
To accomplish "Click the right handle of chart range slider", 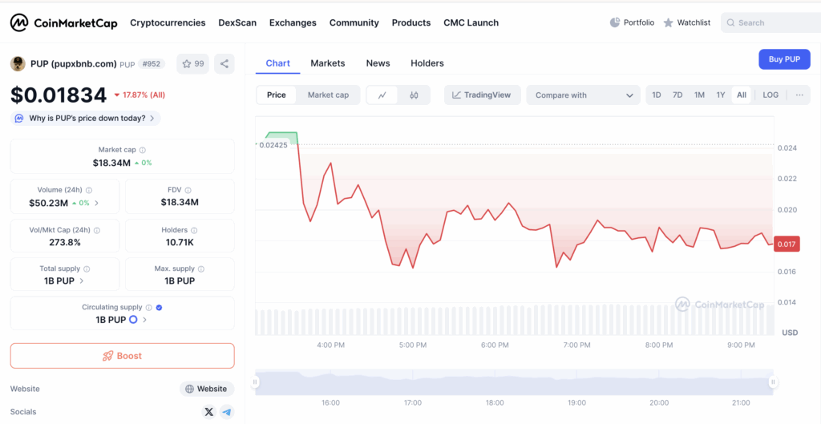I will (x=774, y=382).
